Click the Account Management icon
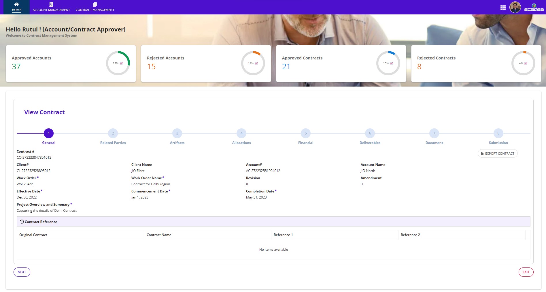The height and width of the screenshot is (292, 546). [51, 4]
